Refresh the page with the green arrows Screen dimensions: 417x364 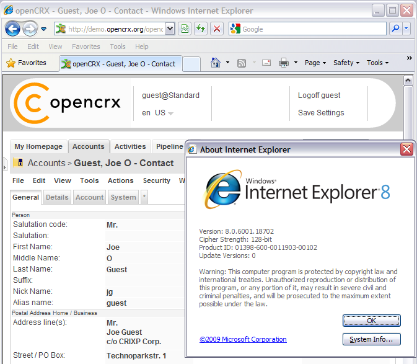[x=201, y=29]
